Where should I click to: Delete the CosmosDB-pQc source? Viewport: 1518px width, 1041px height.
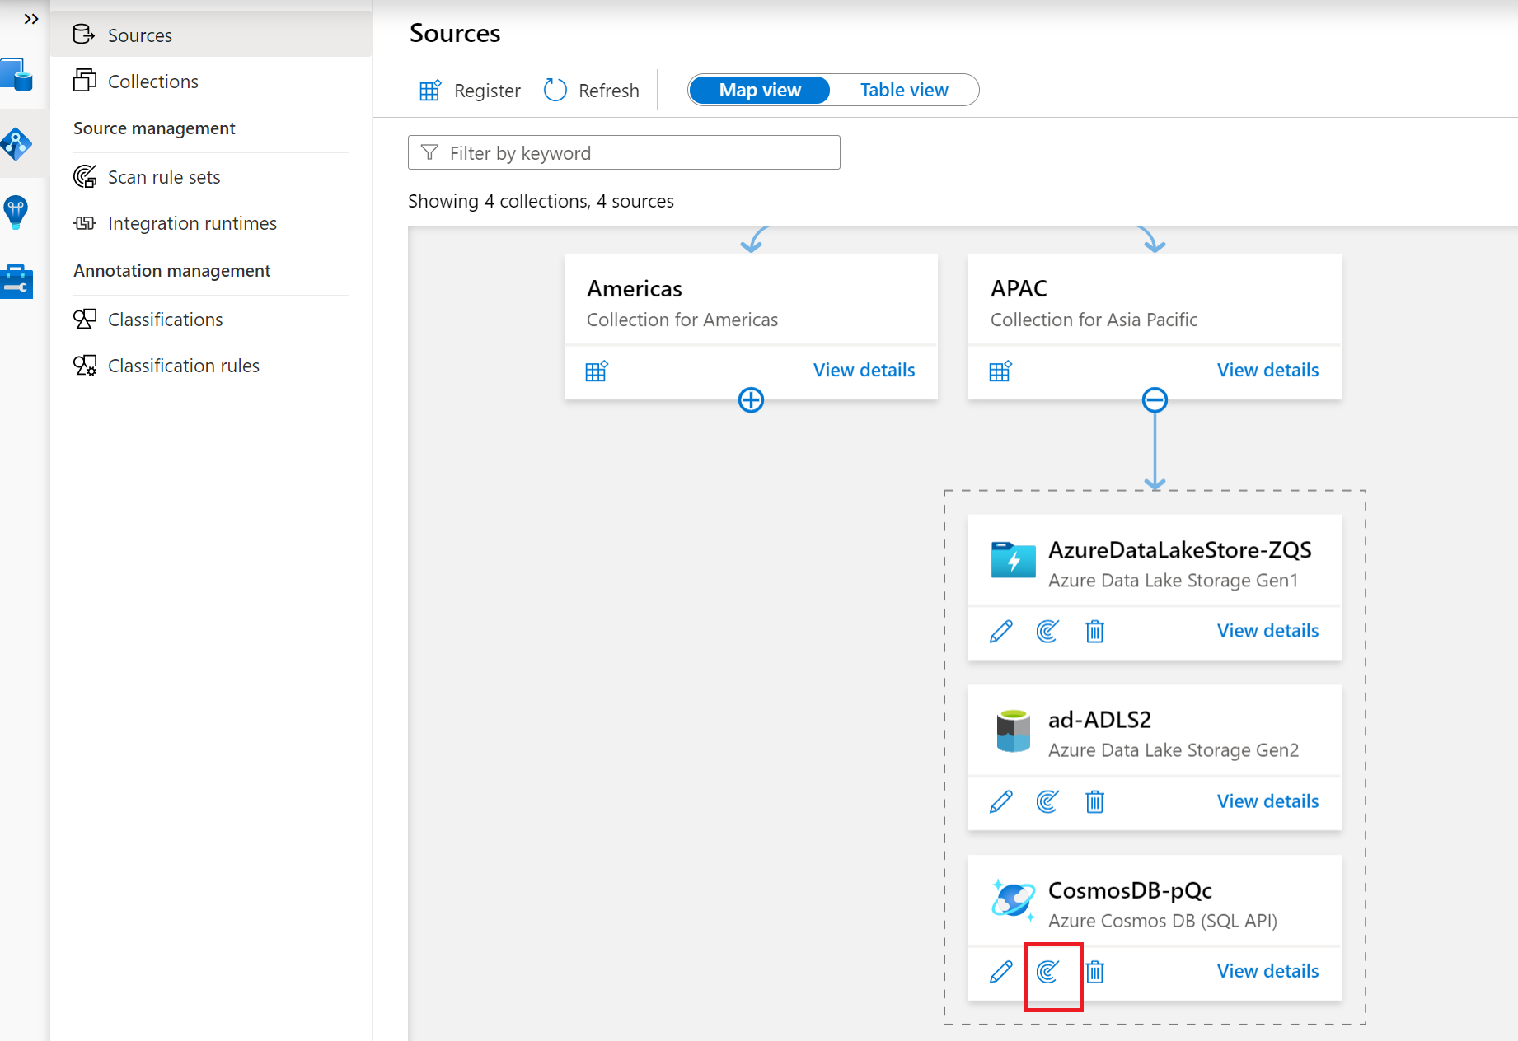click(x=1094, y=972)
